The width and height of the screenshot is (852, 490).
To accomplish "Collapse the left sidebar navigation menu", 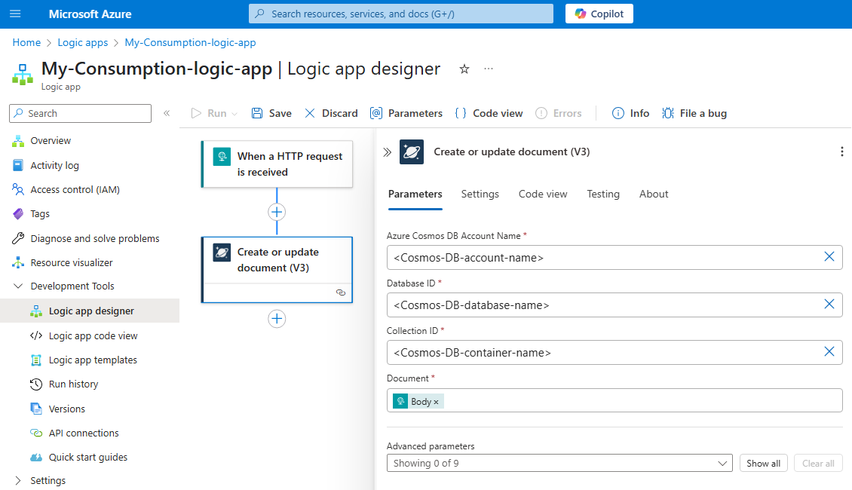I will [167, 113].
